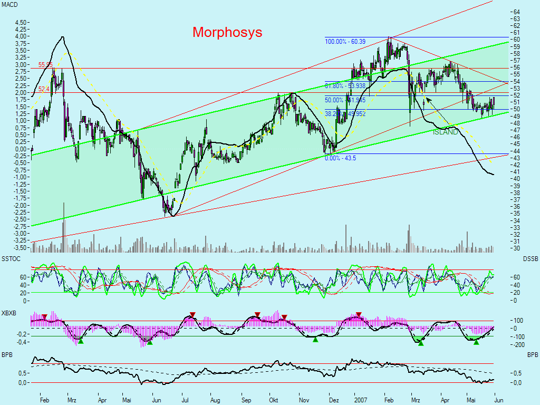Click the Okt month label on time axis
Screen dimensions: 540x405
pyautogui.click(x=274, y=400)
